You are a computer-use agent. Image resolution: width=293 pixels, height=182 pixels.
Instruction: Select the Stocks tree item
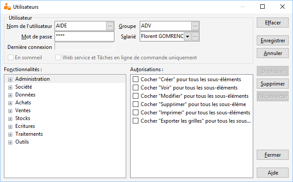click(x=23, y=118)
